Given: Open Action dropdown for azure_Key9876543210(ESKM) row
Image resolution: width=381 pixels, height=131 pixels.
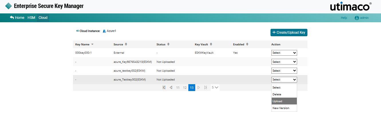Looking at the screenshot, I should click(284, 62).
